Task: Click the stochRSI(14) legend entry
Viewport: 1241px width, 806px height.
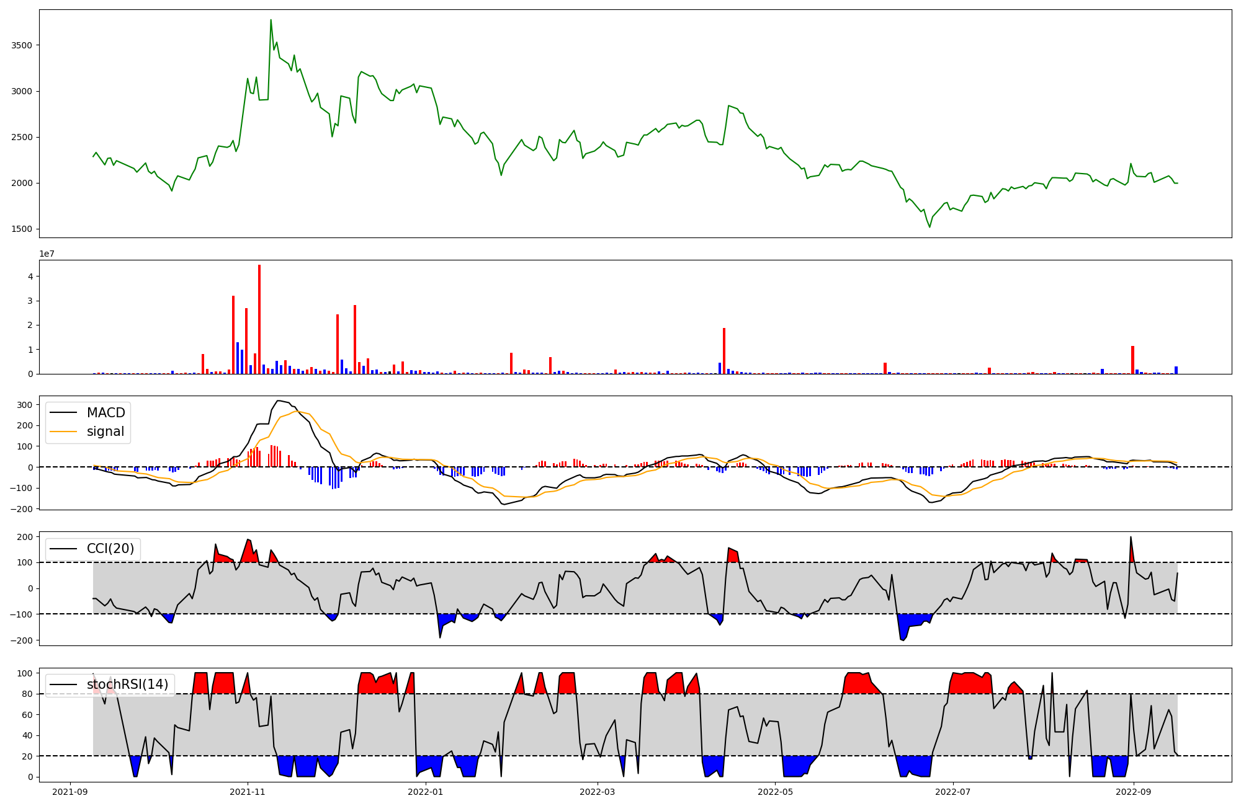Action: [127, 684]
